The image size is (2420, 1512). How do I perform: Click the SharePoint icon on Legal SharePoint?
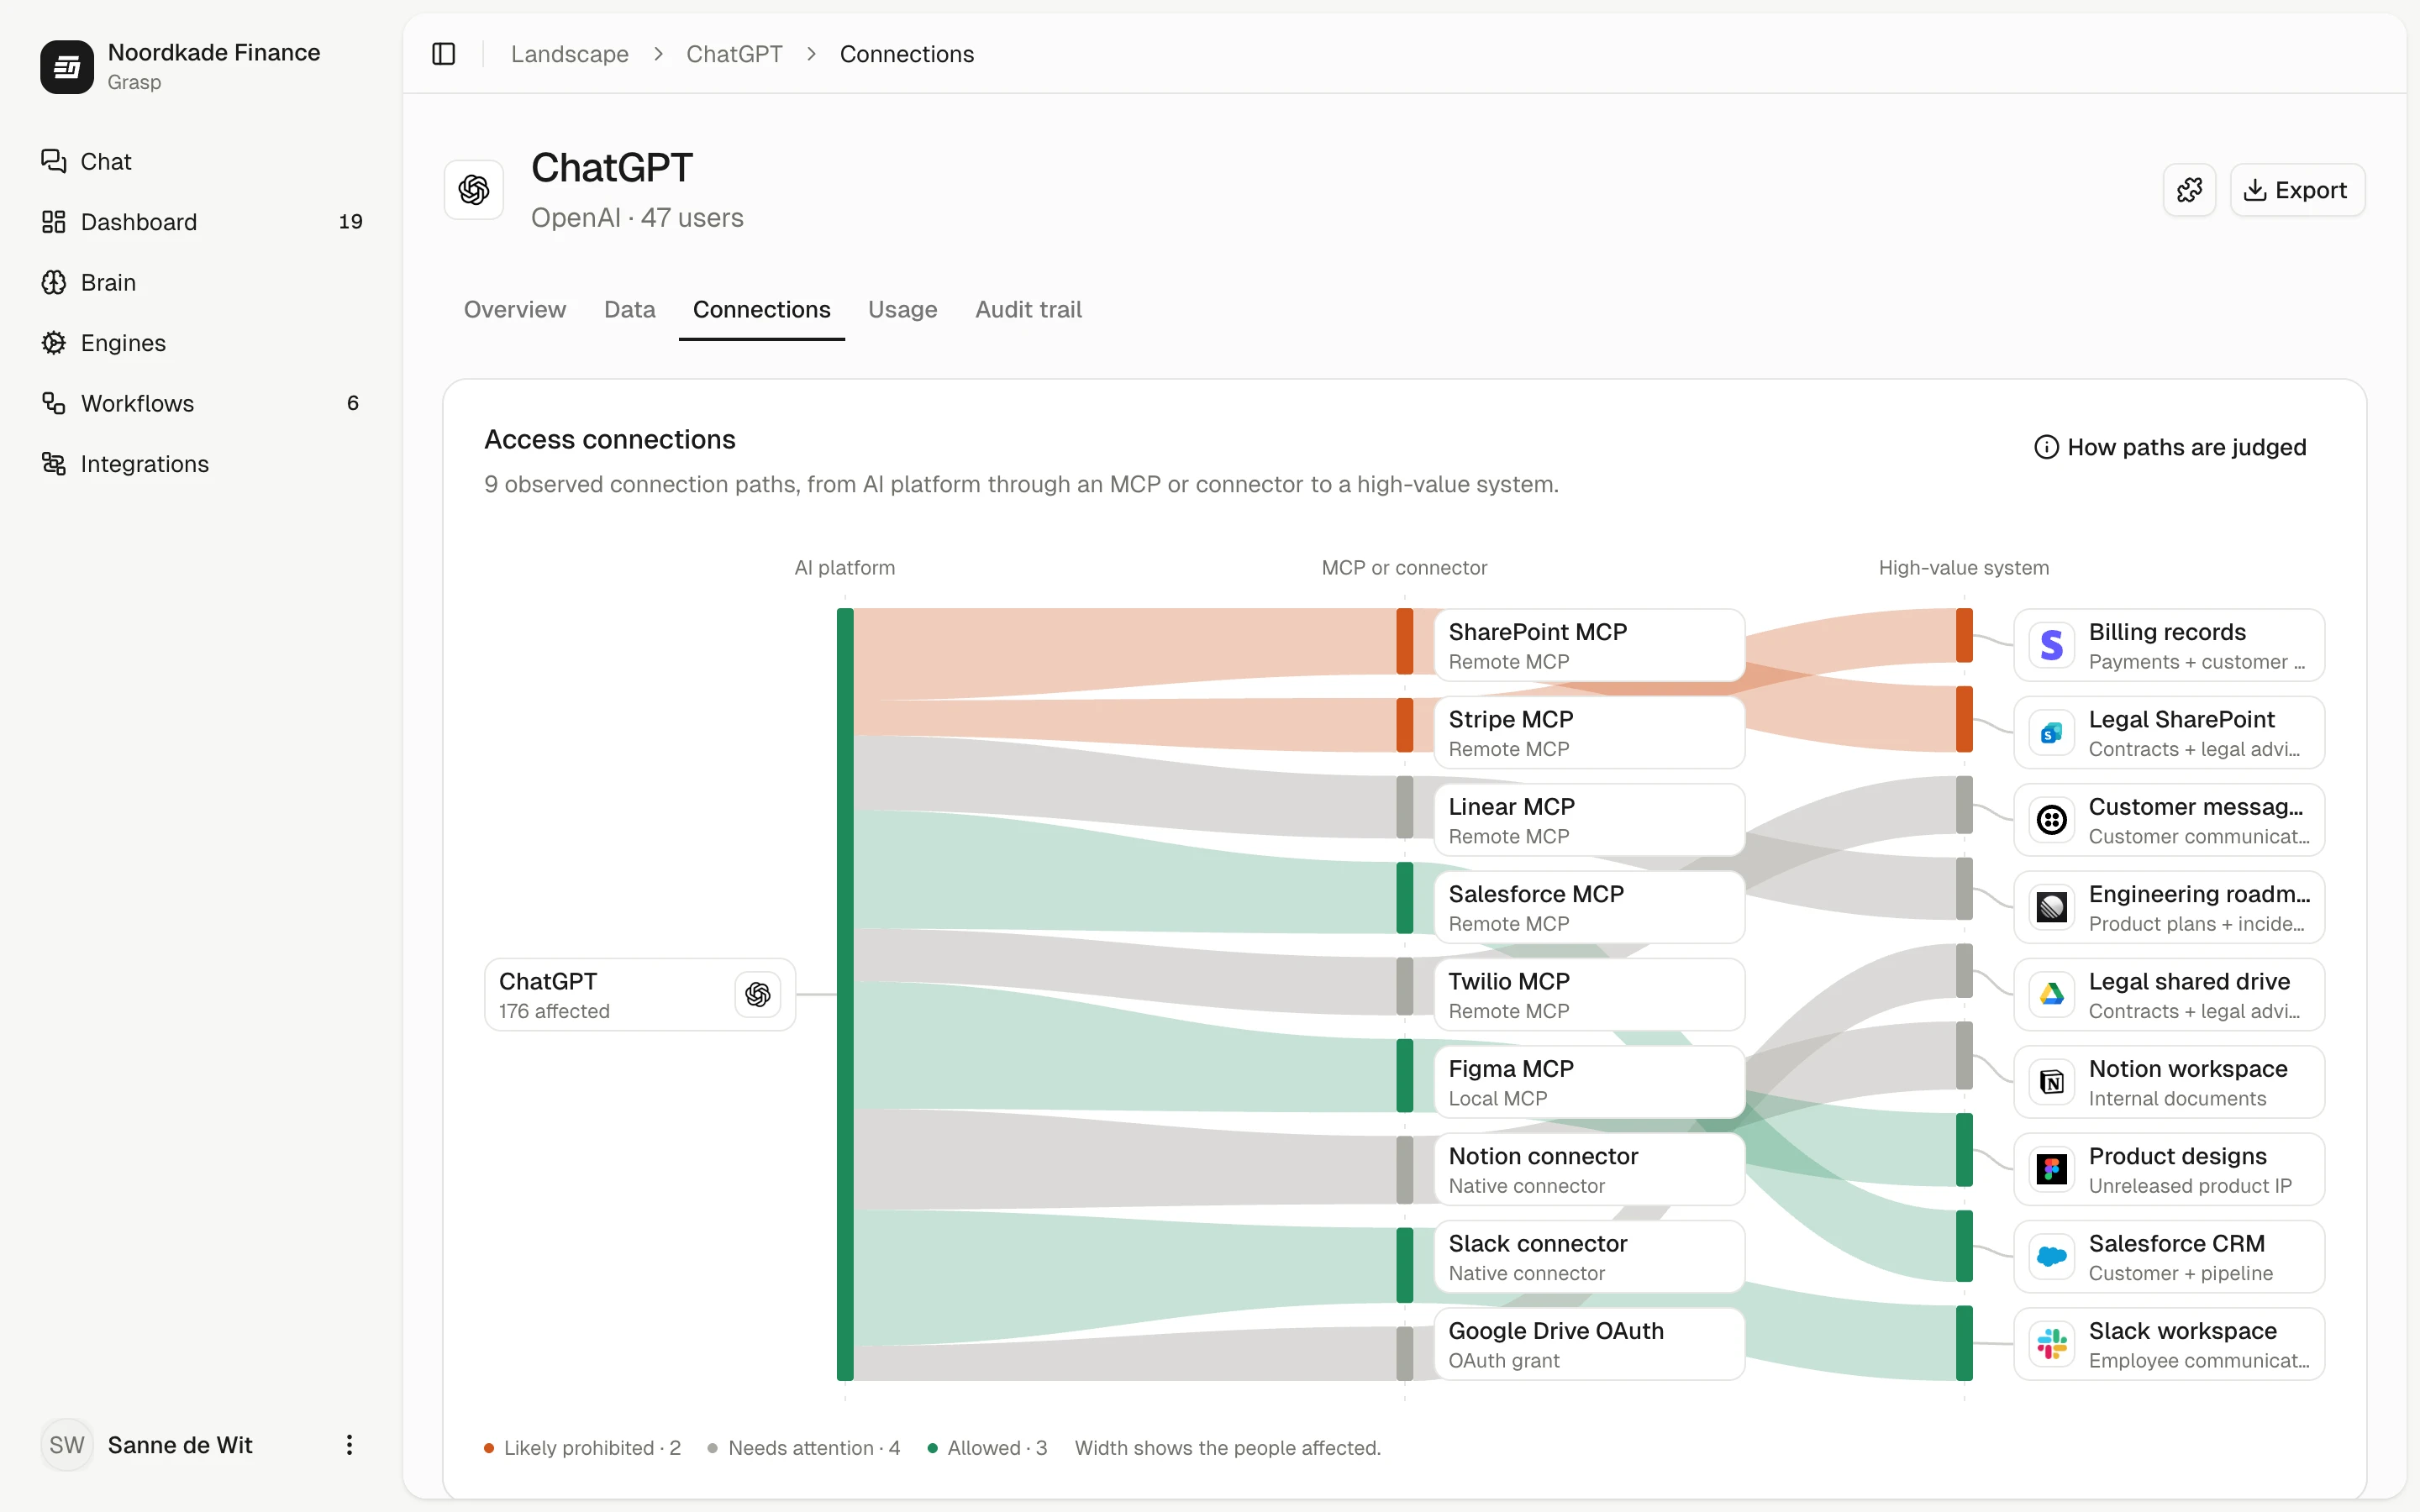click(x=2052, y=733)
